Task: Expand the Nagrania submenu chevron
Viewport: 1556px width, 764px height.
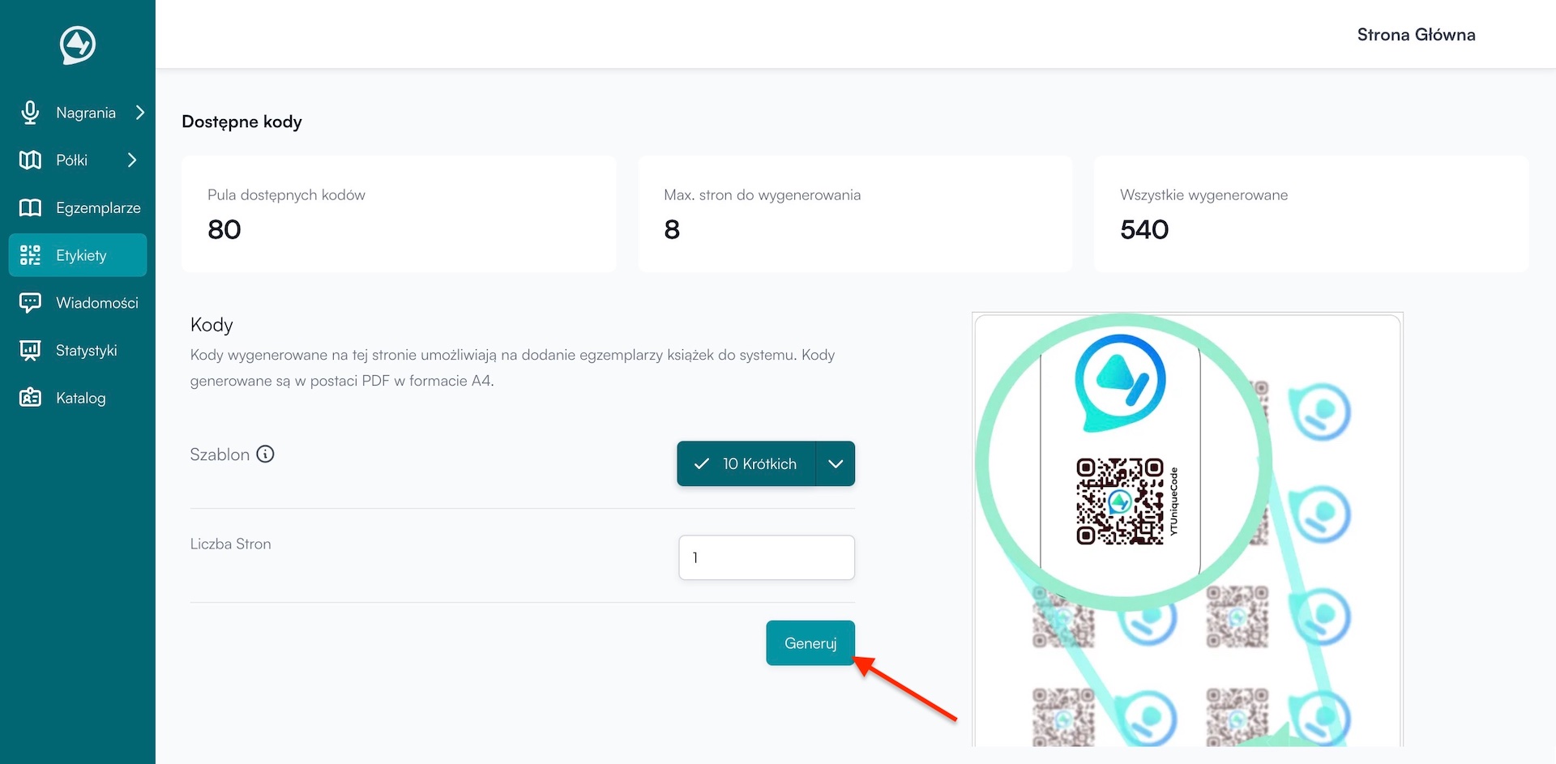Action: [x=140, y=113]
